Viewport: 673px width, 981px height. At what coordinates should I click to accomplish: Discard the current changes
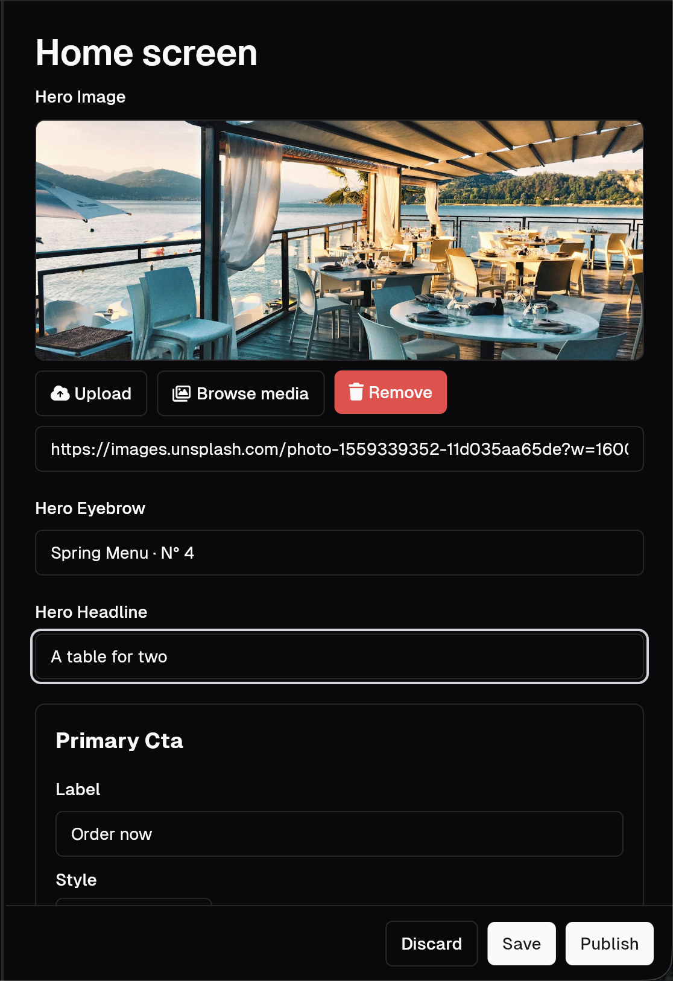click(x=432, y=944)
